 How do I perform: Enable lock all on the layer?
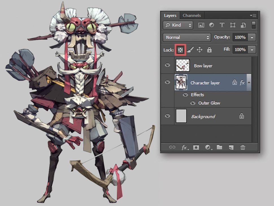click(210, 50)
